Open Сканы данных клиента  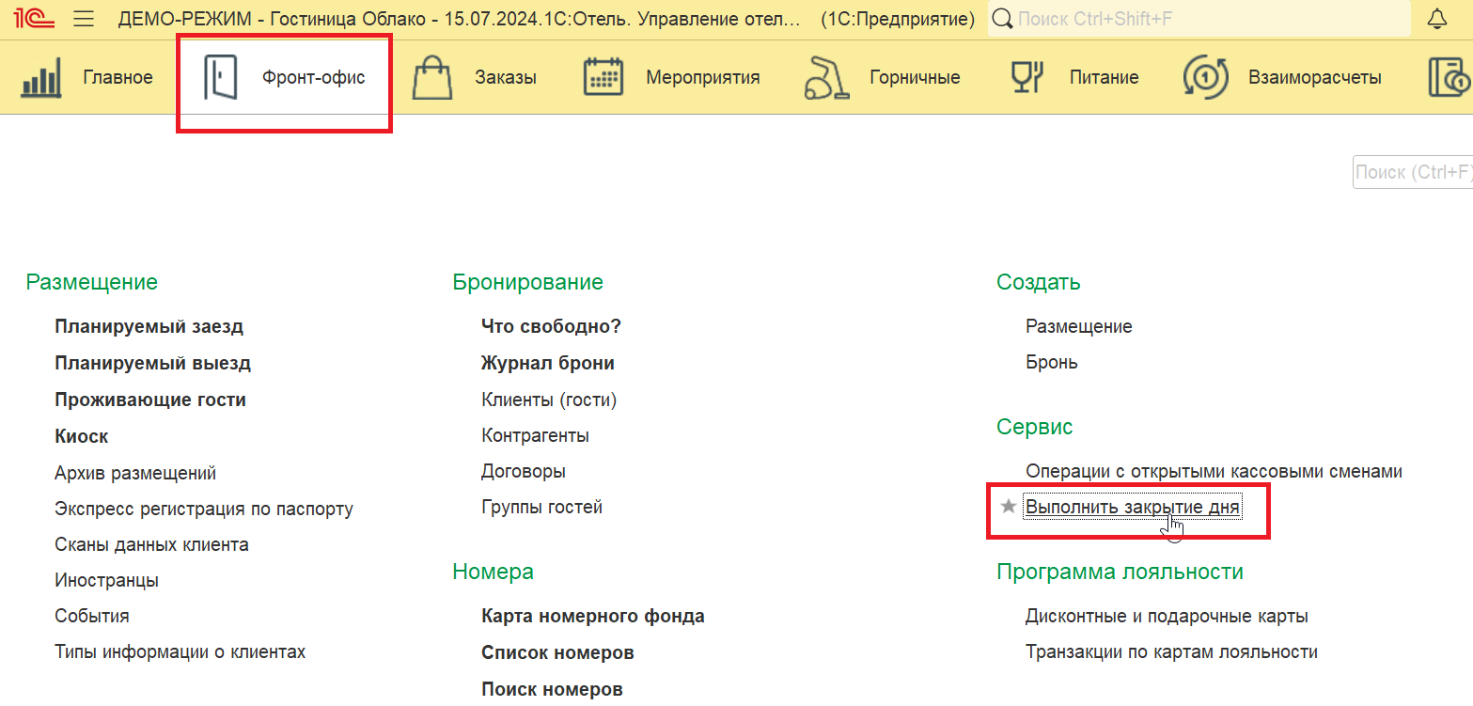pyautogui.click(x=151, y=544)
